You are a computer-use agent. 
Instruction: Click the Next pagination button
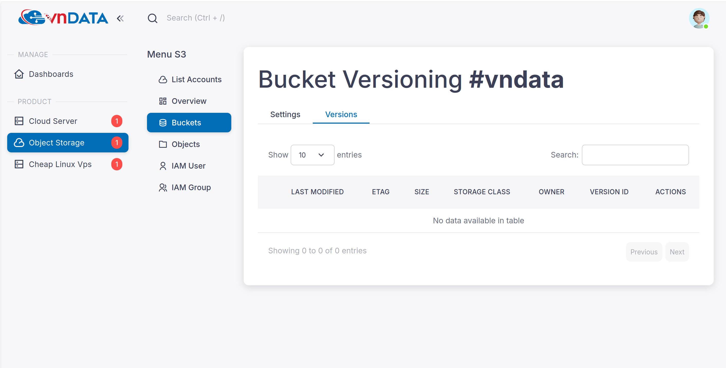coord(677,252)
